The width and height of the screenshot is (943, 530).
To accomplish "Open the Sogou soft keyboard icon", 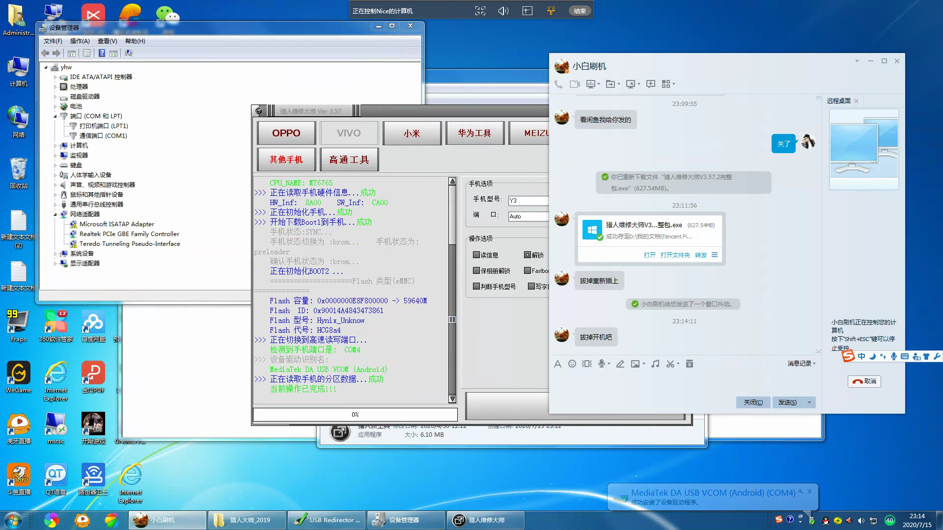I will click(x=905, y=356).
